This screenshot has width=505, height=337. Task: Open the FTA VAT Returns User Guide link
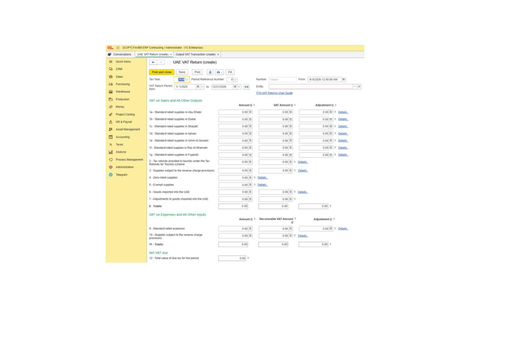click(x=274, y=93)
